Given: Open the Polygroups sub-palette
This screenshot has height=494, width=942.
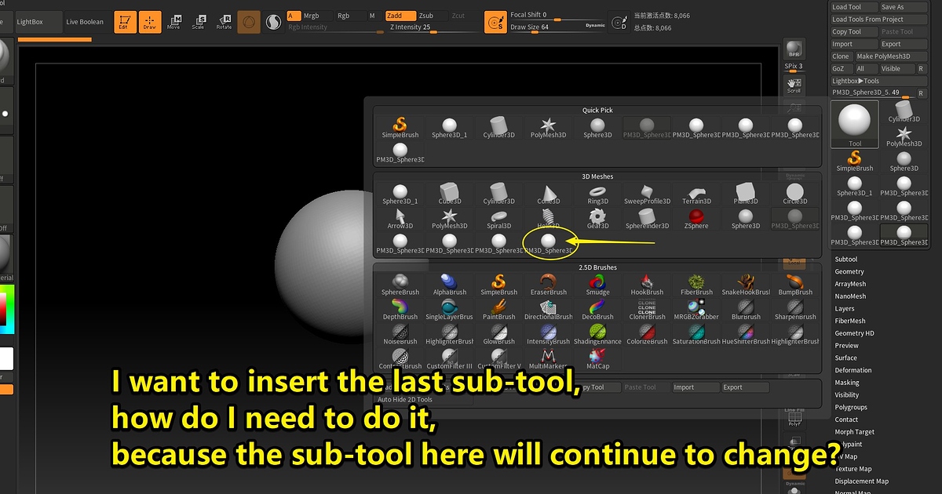Looking at the screenshot, I should click(851, 408).
